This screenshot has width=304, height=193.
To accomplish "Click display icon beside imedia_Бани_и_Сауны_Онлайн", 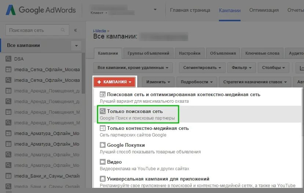I will (x=8, y=176).
